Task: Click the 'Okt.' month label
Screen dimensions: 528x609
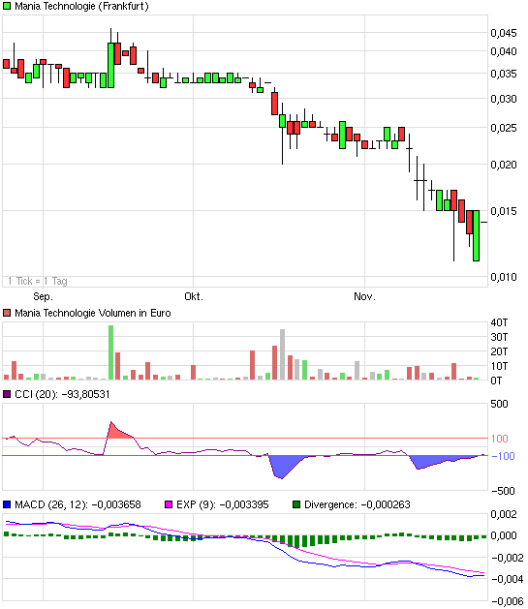Action: click(194, 296)
